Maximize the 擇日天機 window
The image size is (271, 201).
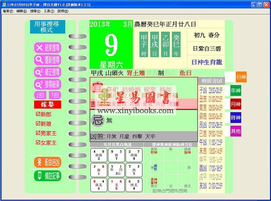pos(260,5)
